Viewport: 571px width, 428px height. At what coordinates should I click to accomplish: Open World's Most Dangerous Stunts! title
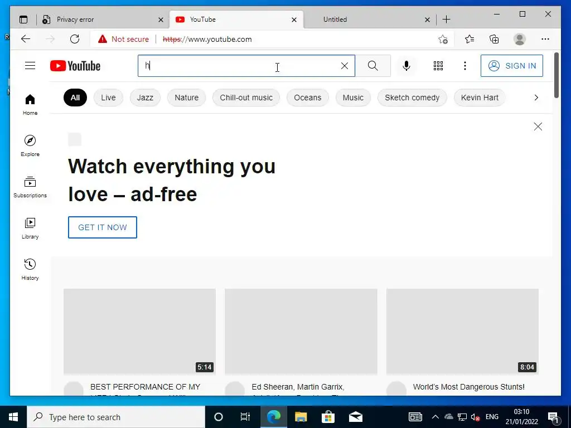click(468, 387)
